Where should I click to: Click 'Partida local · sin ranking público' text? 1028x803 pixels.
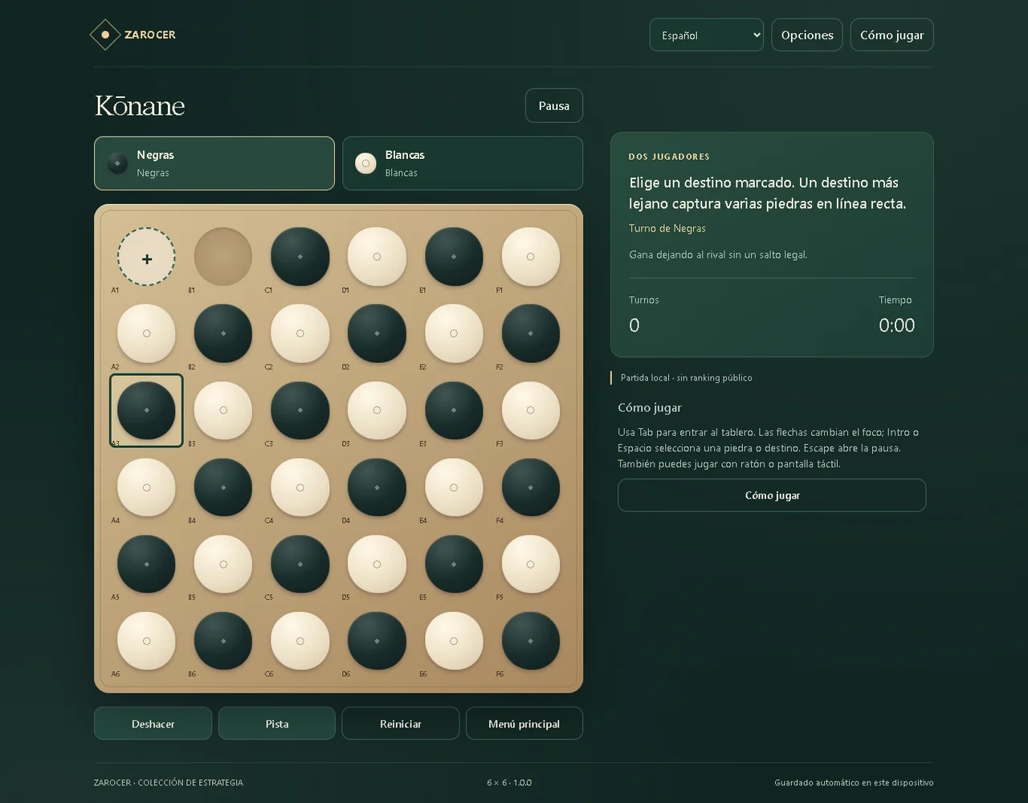pyautogui.click(x=687, y=377)
